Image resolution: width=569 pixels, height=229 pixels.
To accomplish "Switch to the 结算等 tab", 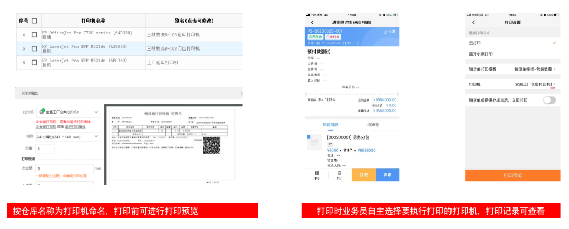I will click(373, 125).
